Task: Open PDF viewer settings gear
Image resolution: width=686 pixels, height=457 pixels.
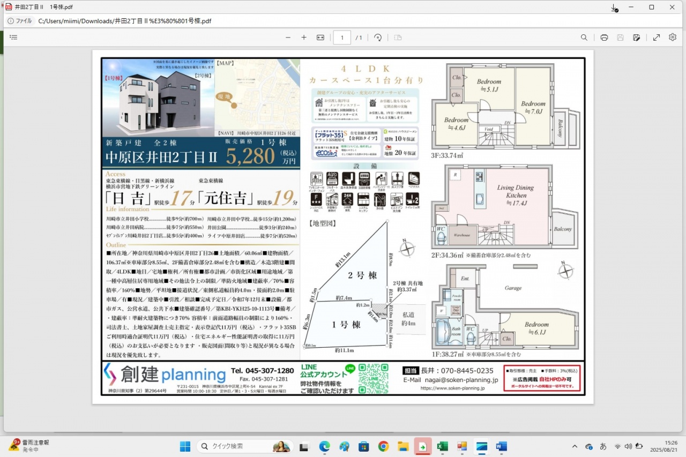Action: pos(673,38)
